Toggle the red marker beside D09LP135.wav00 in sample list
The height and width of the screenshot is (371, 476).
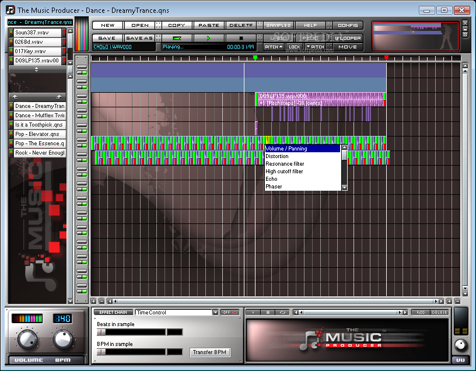coord(64,61)
